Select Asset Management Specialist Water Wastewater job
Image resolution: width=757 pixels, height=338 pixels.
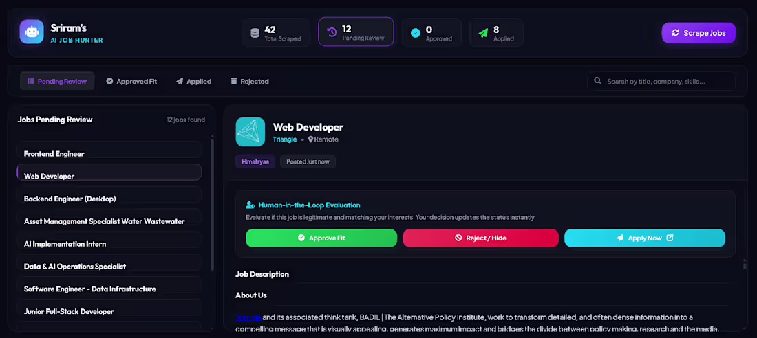pos(109,218)
